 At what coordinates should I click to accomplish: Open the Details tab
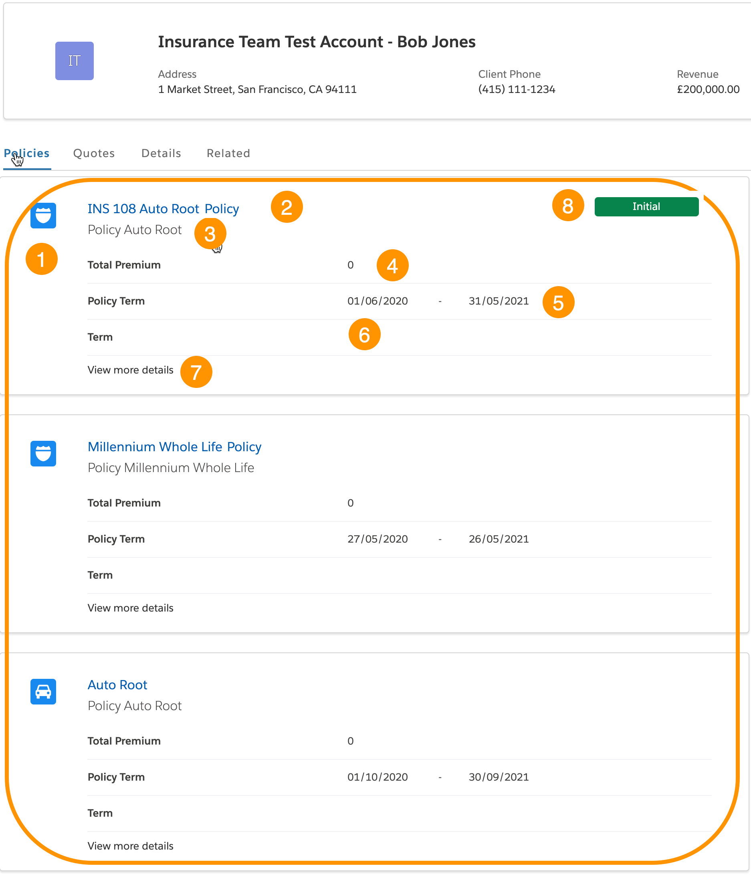coord(161,153)
